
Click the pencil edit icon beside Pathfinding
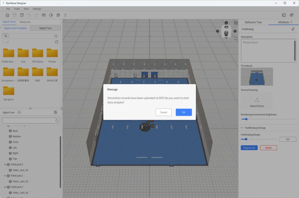293,29
